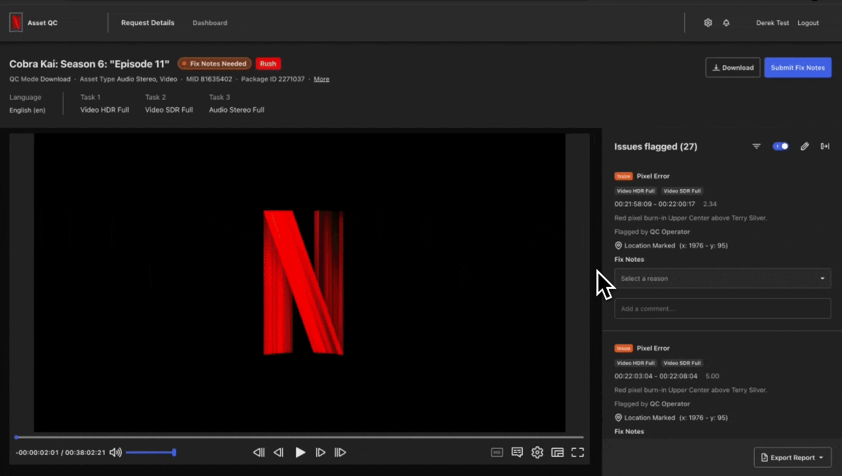Click the Video SDR Full tag on first issue

682,191
